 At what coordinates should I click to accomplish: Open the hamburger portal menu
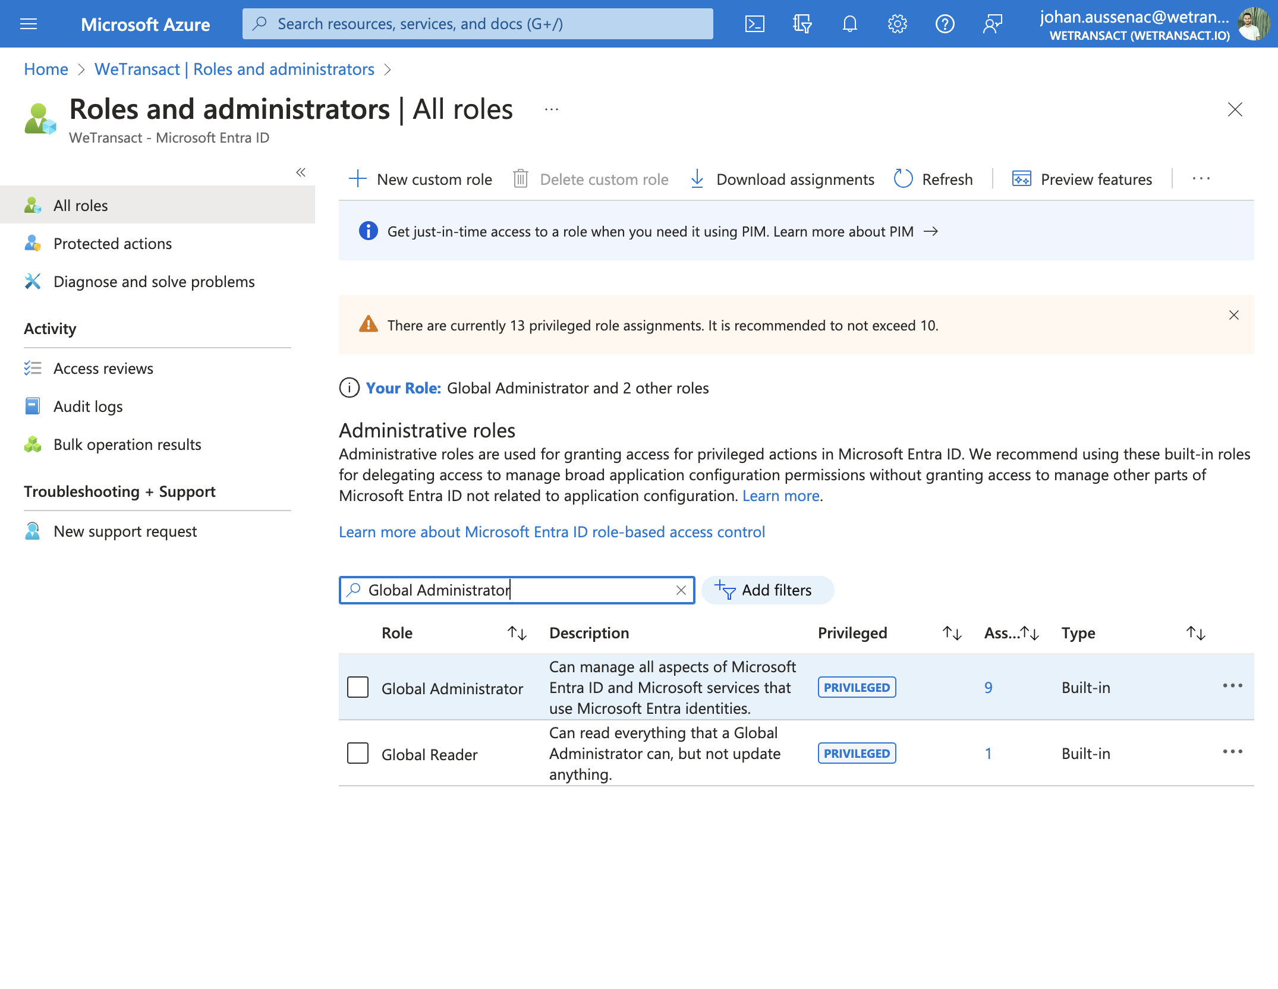(x=29, y=24)
